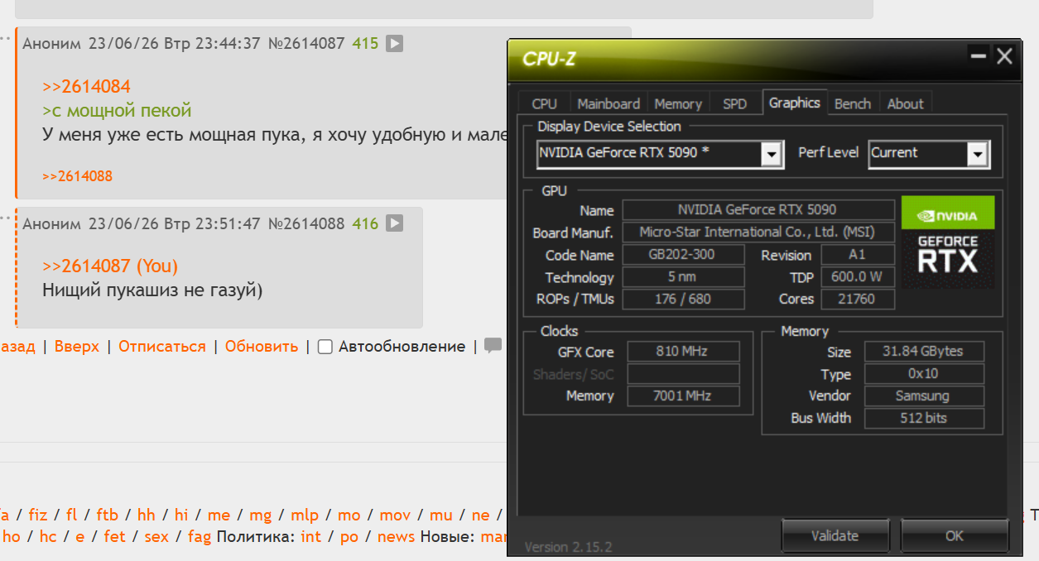The height and width of the screenshot is (561, 1039).
Task: Click the Вверх link
Action: 77,347
